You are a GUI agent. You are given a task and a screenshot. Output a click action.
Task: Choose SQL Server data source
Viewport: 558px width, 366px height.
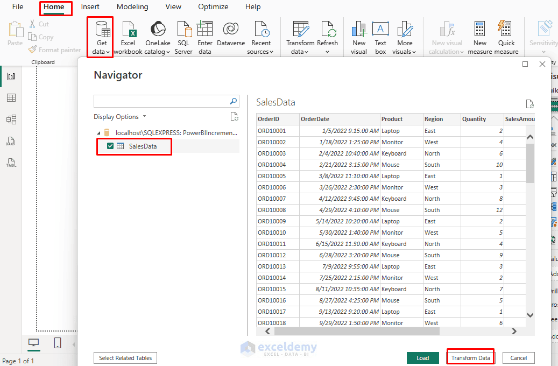point(183,38)
